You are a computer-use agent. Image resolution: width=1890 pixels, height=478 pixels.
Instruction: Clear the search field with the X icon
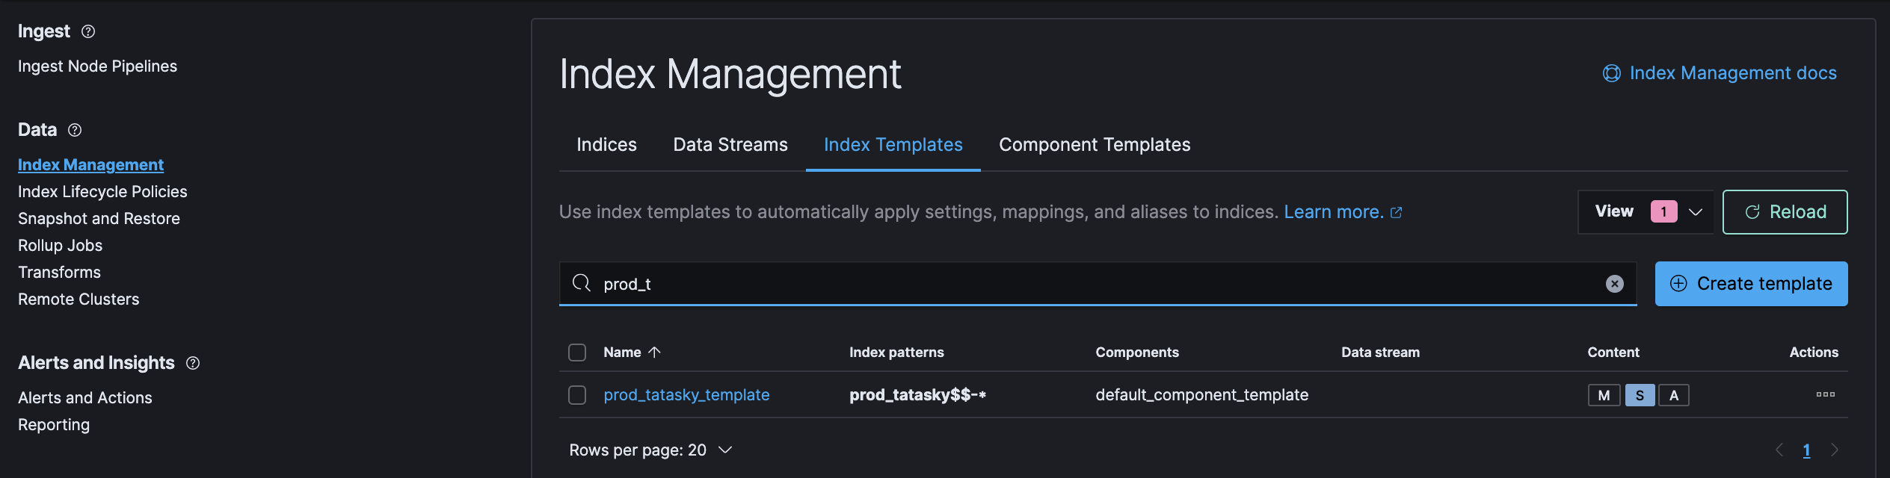(x=1614, y=284)
